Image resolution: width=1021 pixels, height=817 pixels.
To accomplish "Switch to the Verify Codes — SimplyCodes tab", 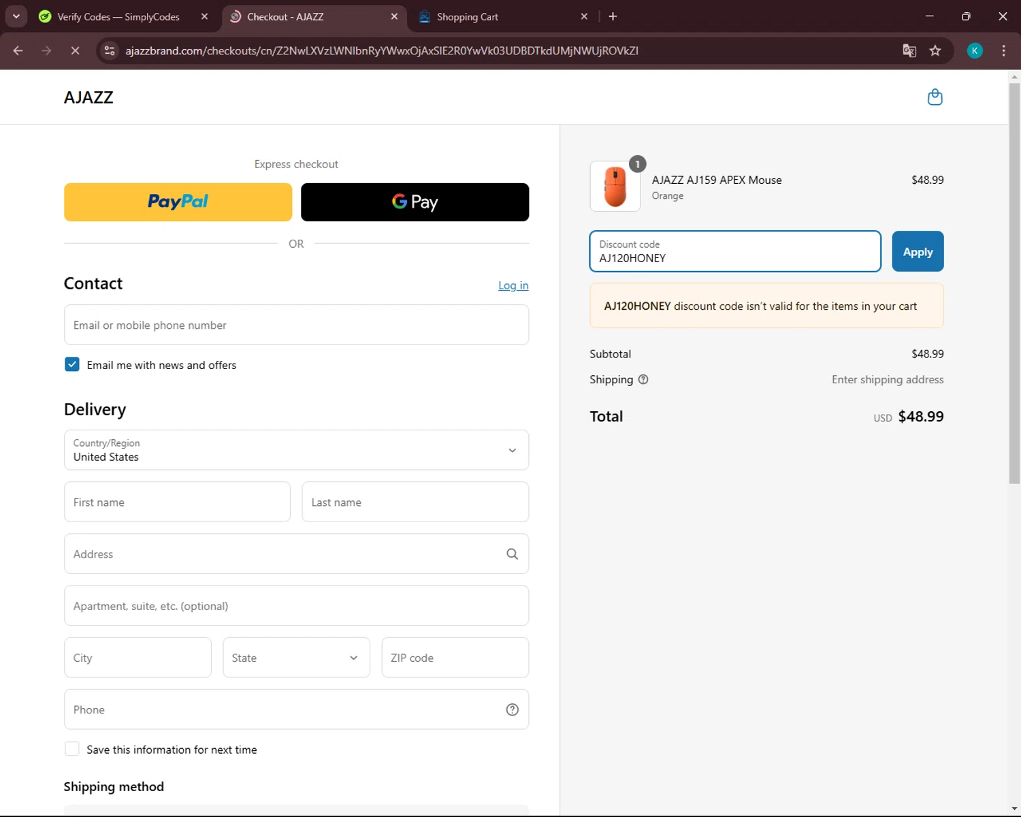I will [119, 16].
